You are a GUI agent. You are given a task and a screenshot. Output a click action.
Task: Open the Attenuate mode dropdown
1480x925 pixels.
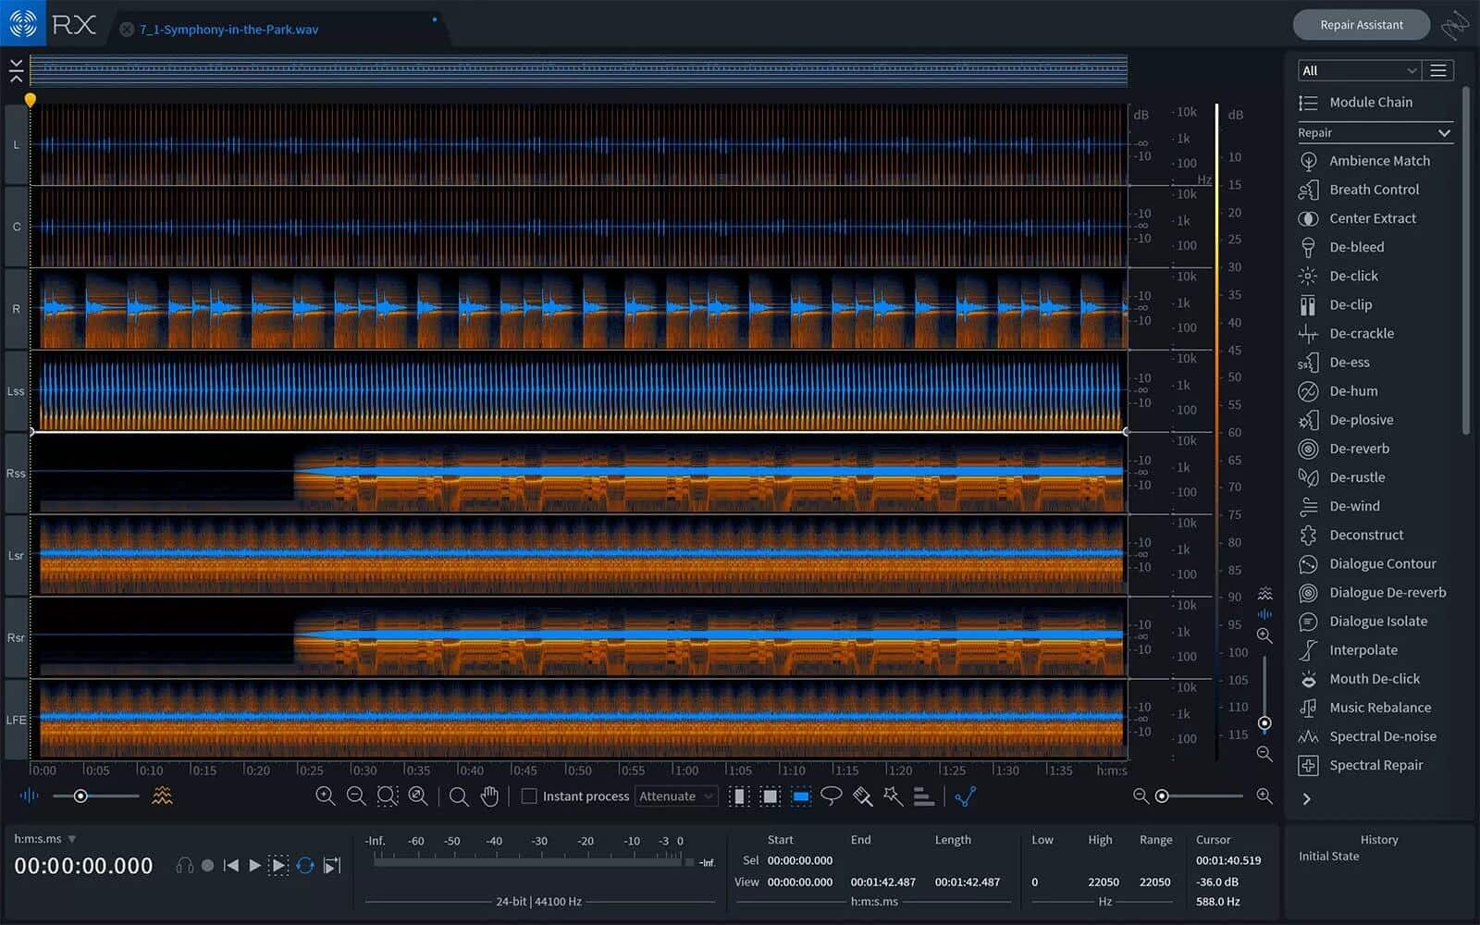pyautogui.click(x=676, y=796)
